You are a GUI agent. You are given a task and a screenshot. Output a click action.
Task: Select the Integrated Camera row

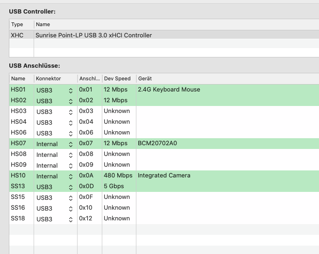pyautogui.click(x=164, y=176)
